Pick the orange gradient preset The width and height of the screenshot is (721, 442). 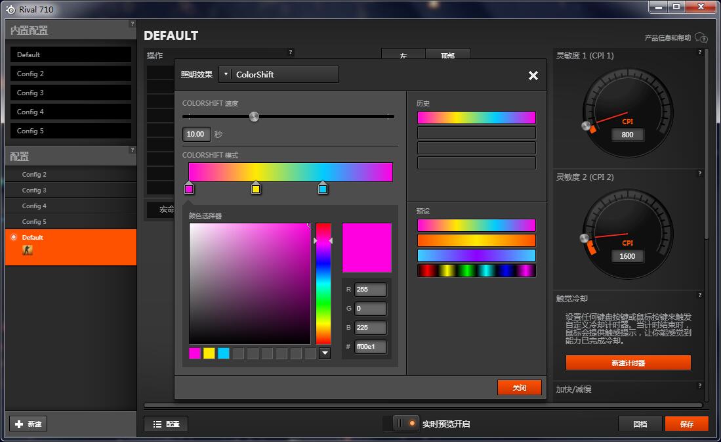(476, 240)
